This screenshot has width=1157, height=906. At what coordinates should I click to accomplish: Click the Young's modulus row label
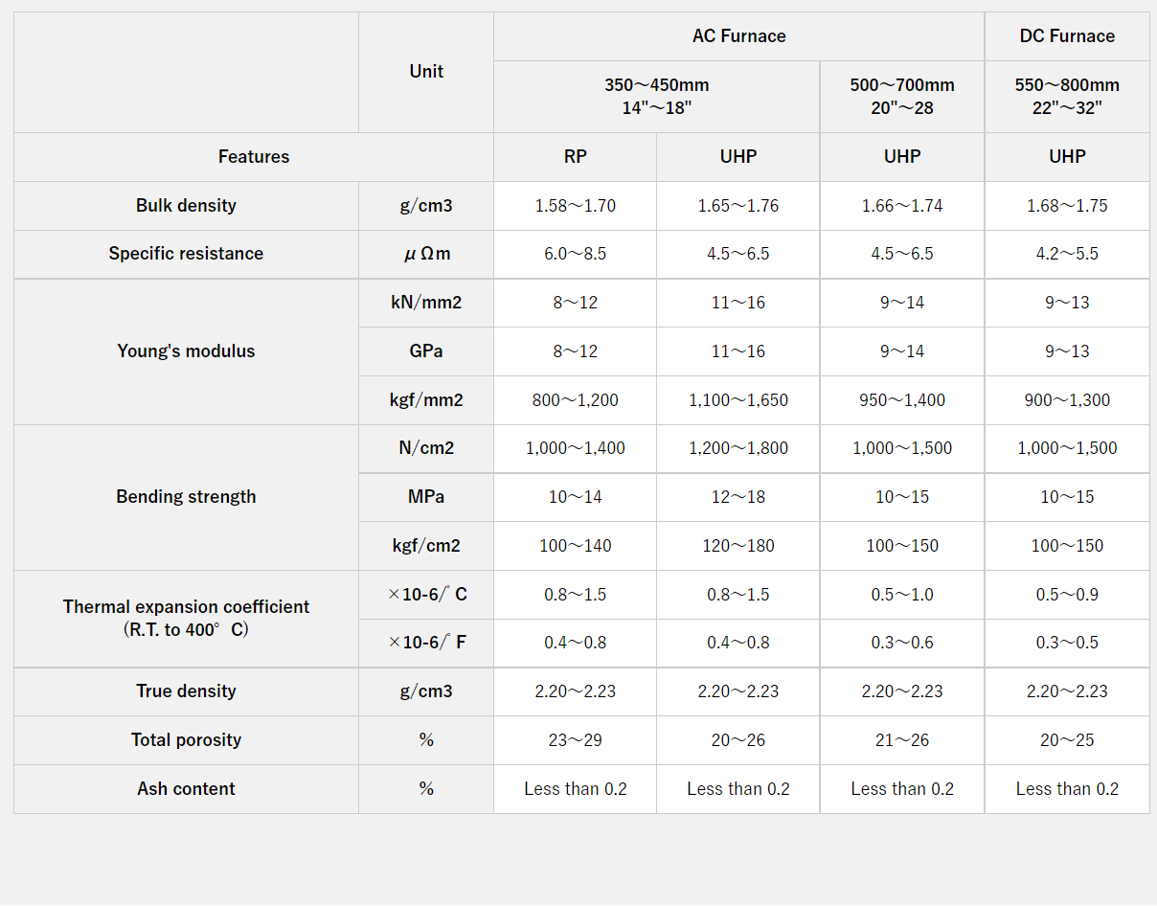(x=186, y=351)
